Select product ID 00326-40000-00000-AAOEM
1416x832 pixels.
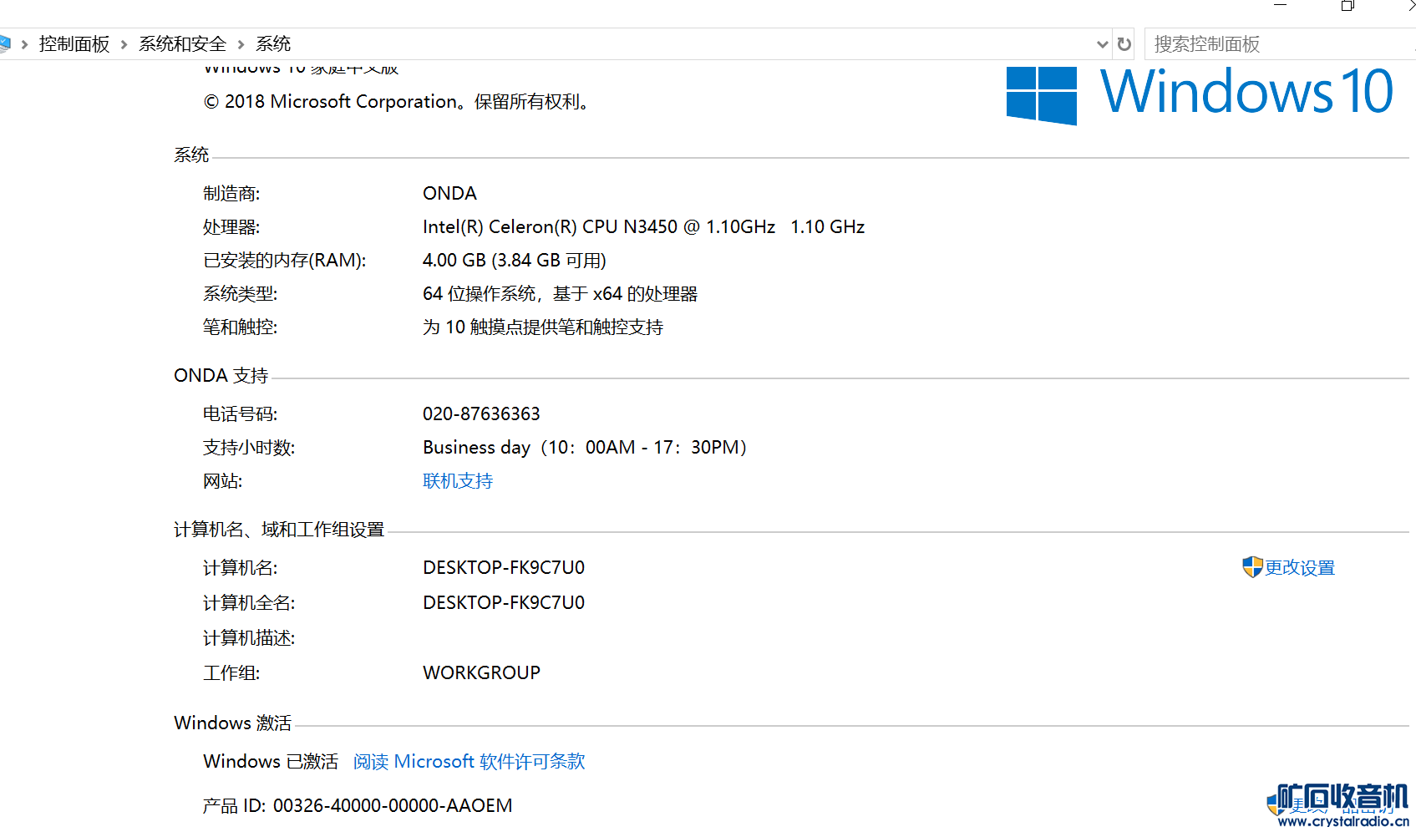(393, 806)
